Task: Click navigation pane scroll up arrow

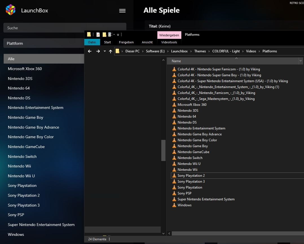Action: click(x=164, y=60)
